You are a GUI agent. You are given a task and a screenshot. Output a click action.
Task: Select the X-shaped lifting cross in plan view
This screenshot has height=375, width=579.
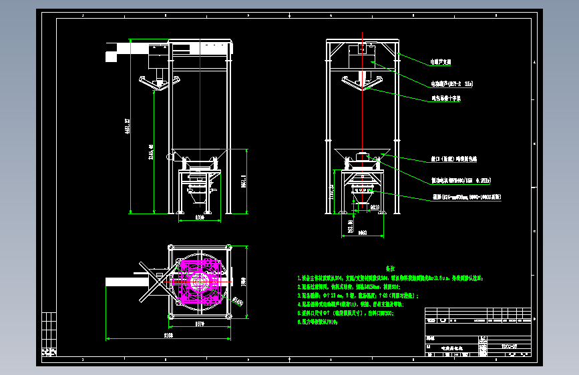(x=158, y=282)
